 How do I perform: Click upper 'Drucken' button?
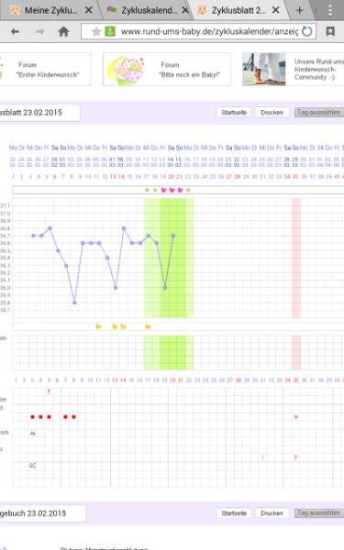point(272,112)
